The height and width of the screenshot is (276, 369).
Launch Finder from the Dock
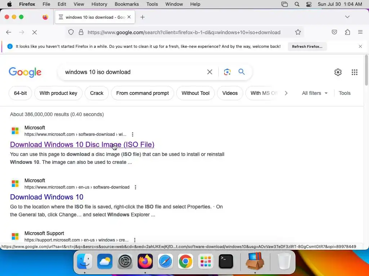tap(84, 261)
